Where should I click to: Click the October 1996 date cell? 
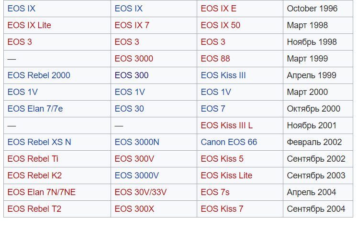(312, 9)
